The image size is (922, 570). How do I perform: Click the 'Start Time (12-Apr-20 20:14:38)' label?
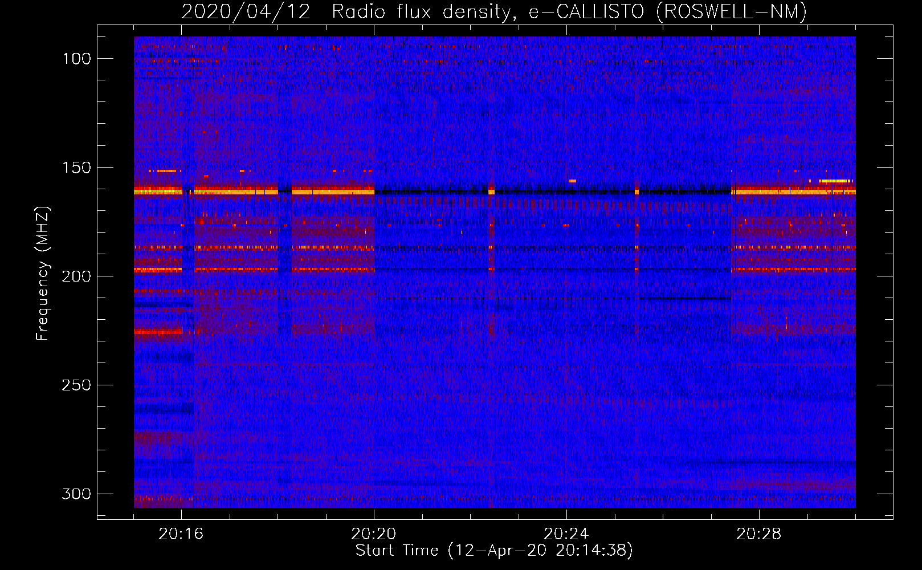(494, 551)
